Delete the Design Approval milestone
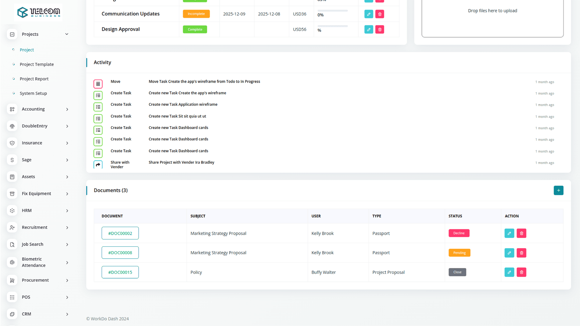The image size is (580, 326). (380, 30)
